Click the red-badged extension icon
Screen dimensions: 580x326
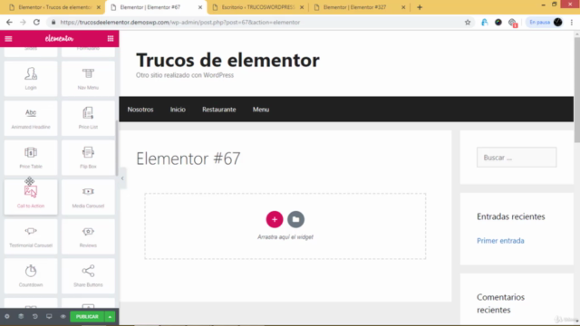click(x=513, y=23)
